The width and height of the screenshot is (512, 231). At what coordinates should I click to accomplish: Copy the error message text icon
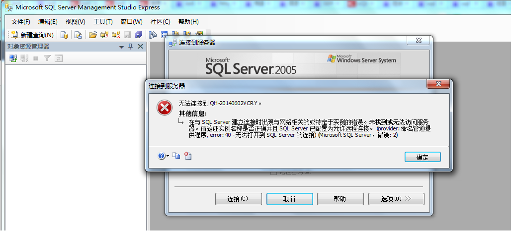tap(176, 156)
